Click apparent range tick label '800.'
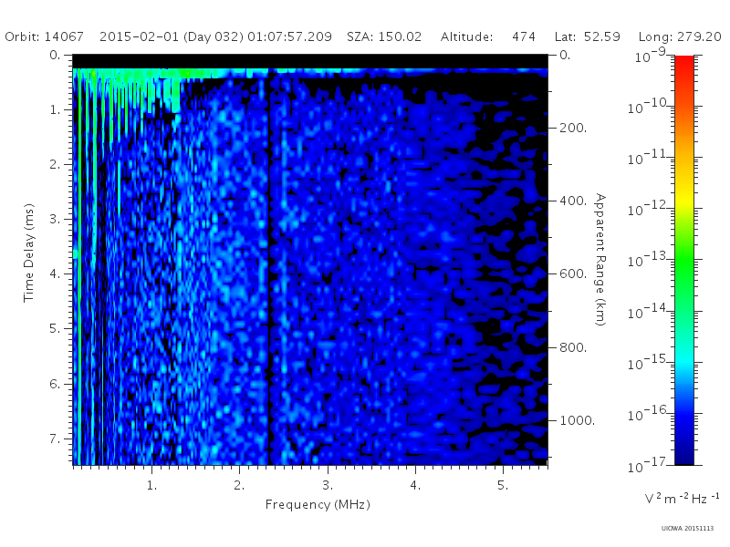This screenshot has width=730, height=547. 573,347
